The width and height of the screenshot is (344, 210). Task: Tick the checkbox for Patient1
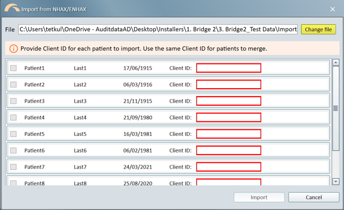point(13,68)
